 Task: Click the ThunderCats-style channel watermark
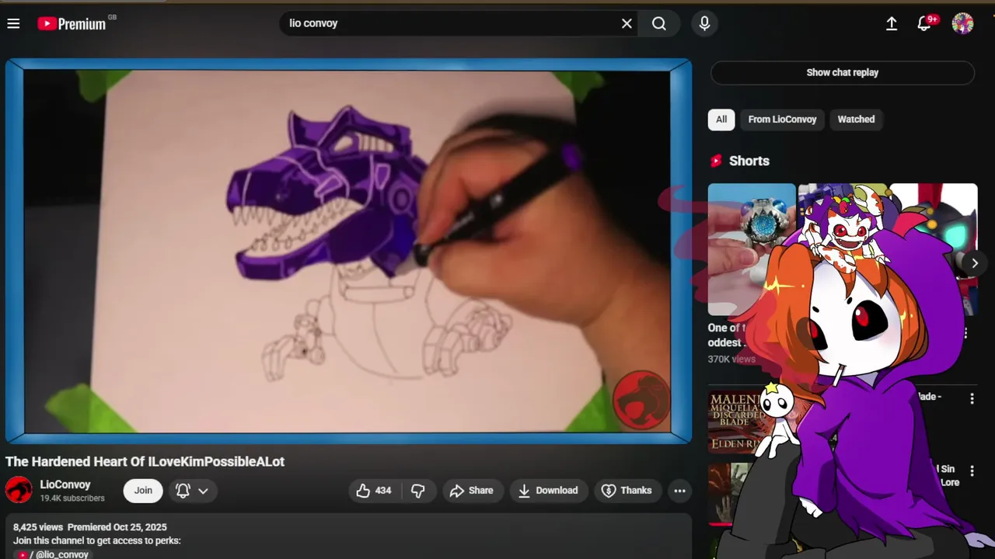(641, 399)
